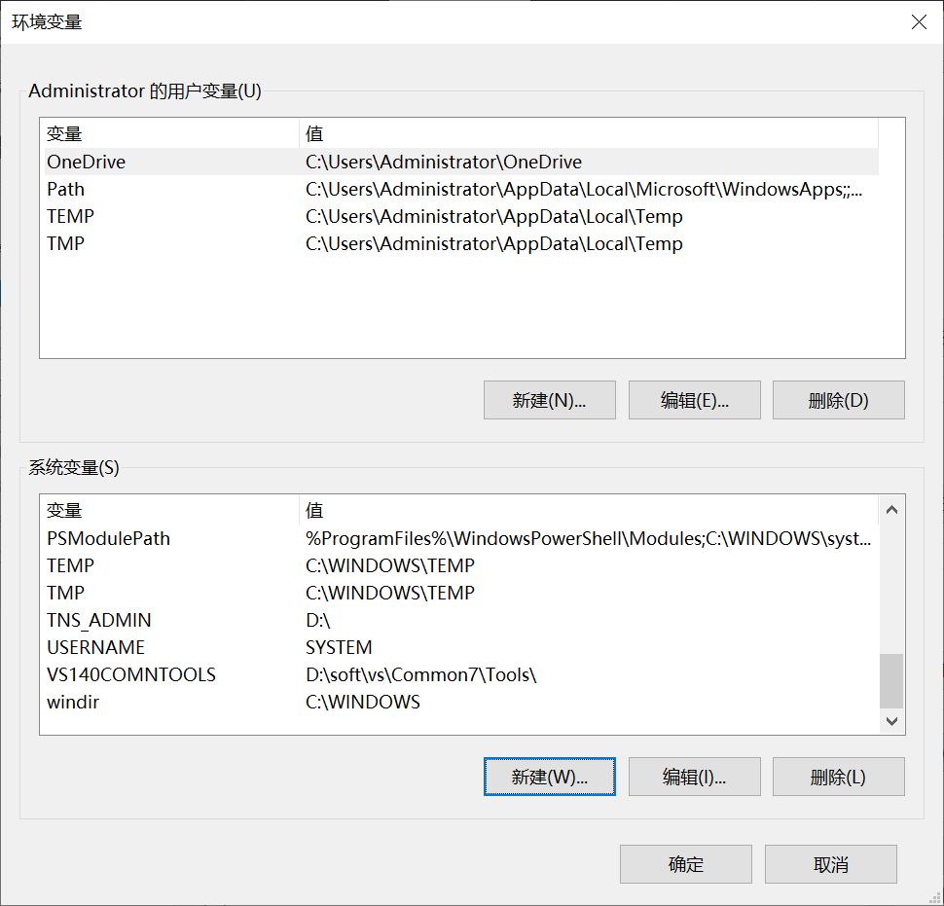Close the 环境变量 dialog window
The image size is (944, 906).
pyautogui.click(x=919, y=22)
